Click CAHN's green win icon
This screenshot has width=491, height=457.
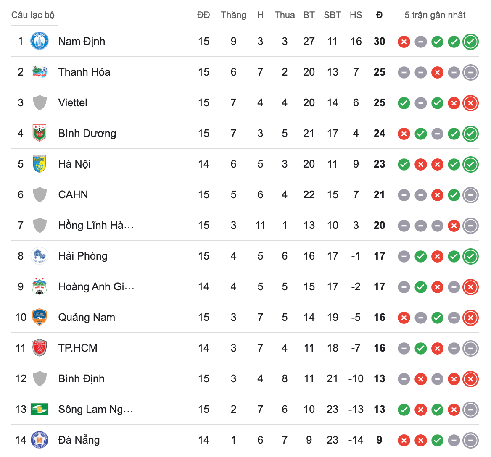(x=454, y=195)
